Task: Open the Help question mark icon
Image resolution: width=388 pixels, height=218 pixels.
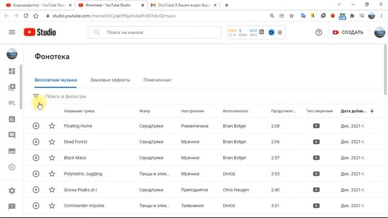Action: click(319, 32)
